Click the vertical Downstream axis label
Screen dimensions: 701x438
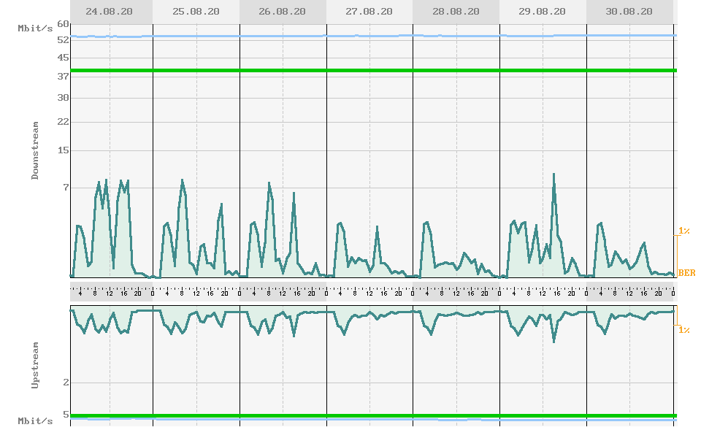(35, 155)
